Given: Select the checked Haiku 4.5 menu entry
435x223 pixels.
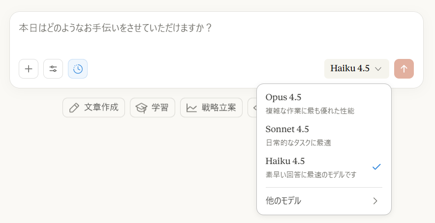Looking at the screenshot, I should pos(324,167).
